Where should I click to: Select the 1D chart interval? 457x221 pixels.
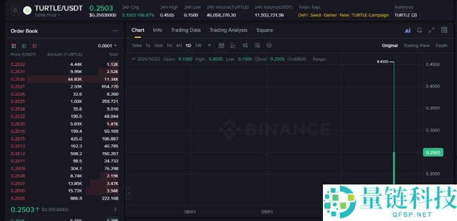click(x=188, y=46)
